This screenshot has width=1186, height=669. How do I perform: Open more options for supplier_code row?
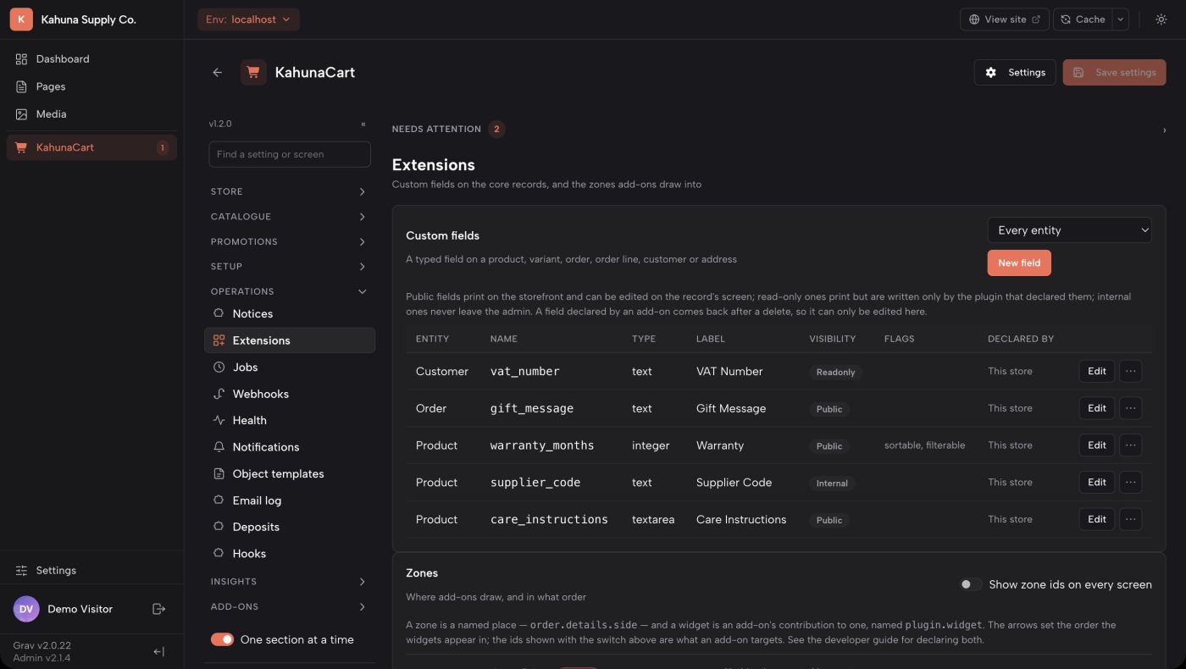click(x=1131, y=483)
